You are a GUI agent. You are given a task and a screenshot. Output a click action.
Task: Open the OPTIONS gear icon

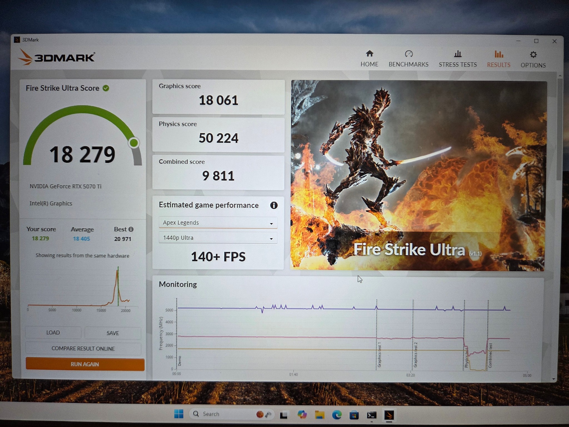pyautogui.click(x=533, y=54)
